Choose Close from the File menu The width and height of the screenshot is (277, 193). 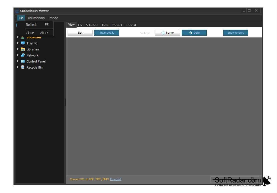click(x=35, y=33)
